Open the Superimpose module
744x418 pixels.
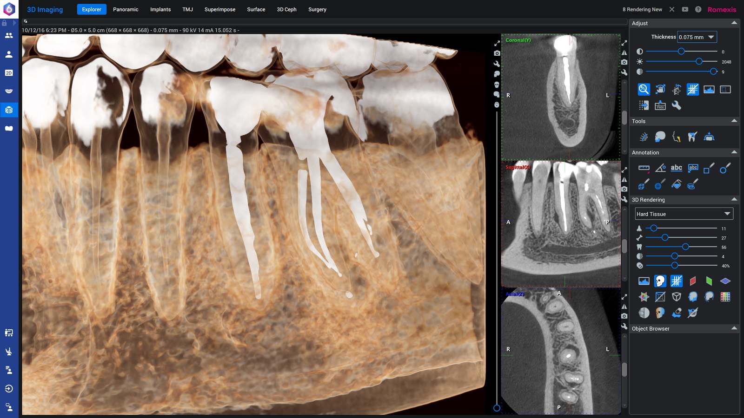[x=220, y=9]
